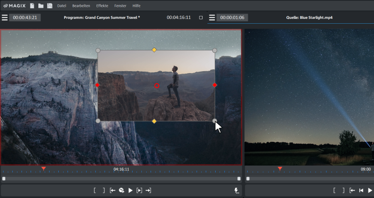Set range out-point bracket in source monitor
The height and width of the screenshot is (198, 374).
343,190
